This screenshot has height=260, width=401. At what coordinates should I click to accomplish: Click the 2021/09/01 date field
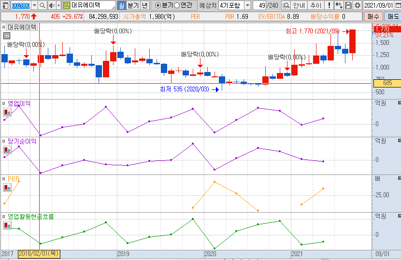point(378,5)
